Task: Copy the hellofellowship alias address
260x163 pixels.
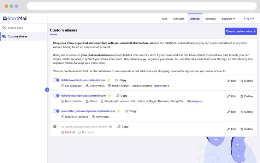Action: (x=122, y=96)
